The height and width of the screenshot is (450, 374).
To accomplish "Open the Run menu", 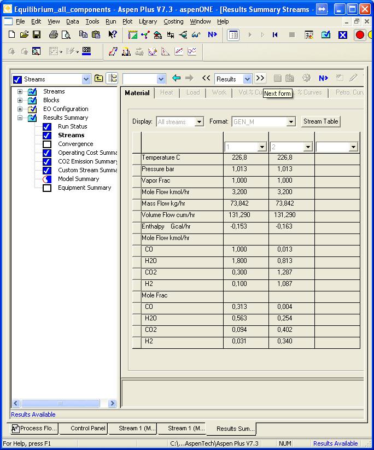I will (111, 21).
